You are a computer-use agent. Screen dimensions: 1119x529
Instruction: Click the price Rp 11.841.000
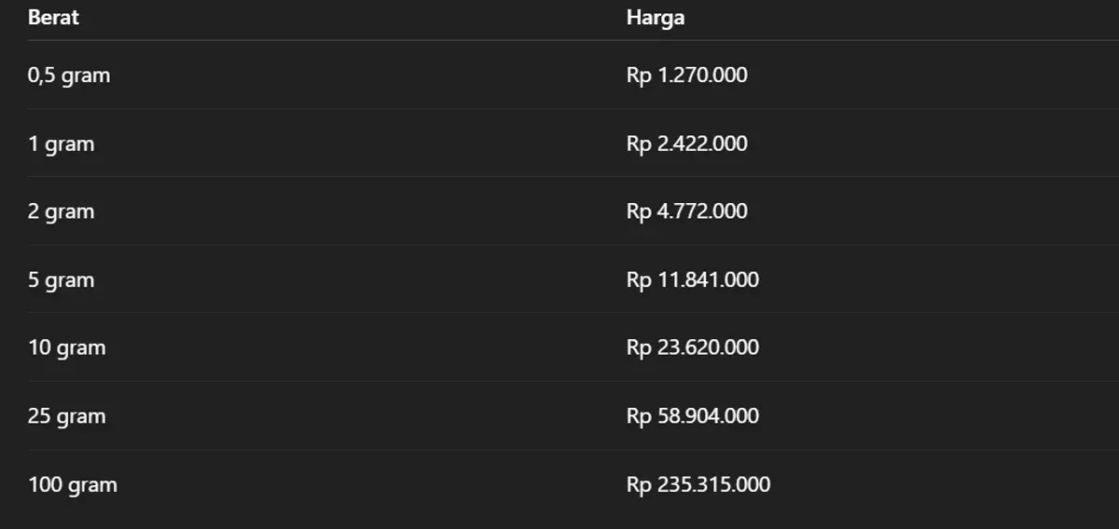click(x=692, y=280)
